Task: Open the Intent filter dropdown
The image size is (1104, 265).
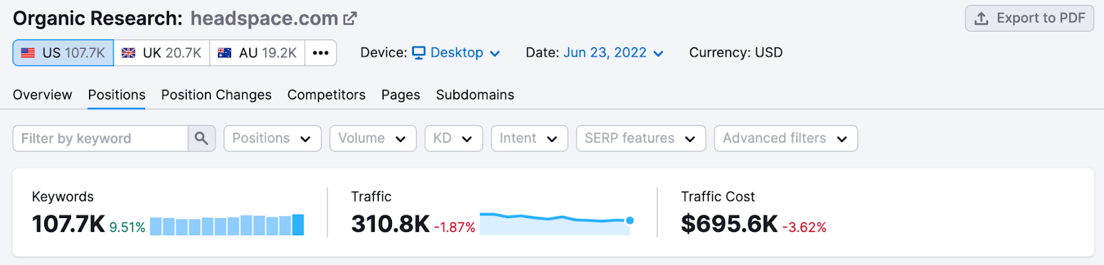Action: click(x=529, y=139)
